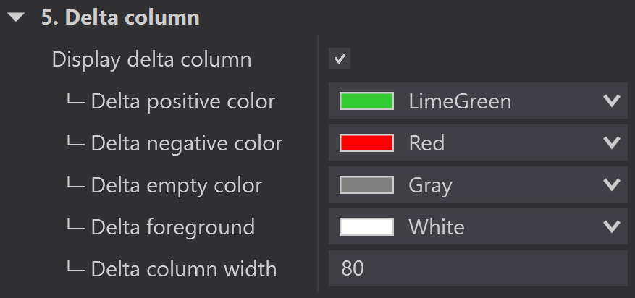The height and width of the screenshot is (298, 635).
Task: Select the Delta empty color label
Action: (176, 185)
